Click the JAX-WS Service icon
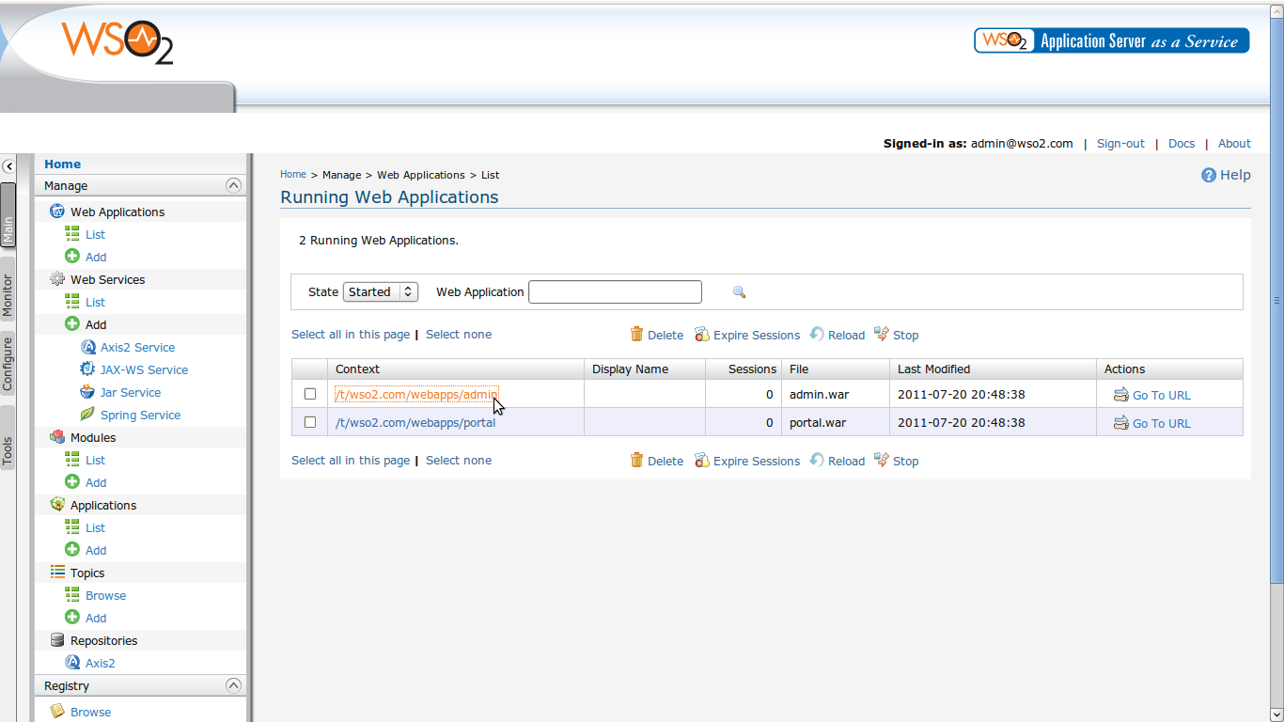1284x722 pixels. [x=87, y=369]
